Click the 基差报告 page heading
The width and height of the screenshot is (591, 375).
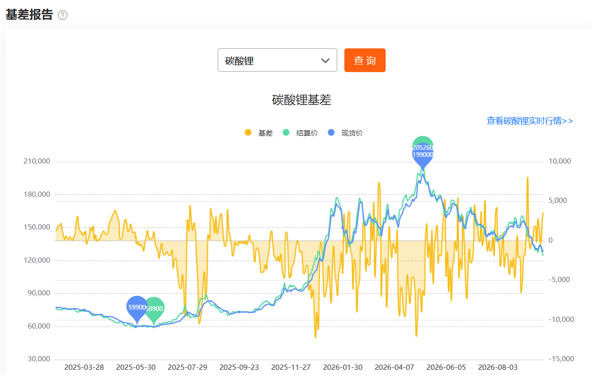click(29, 14)
